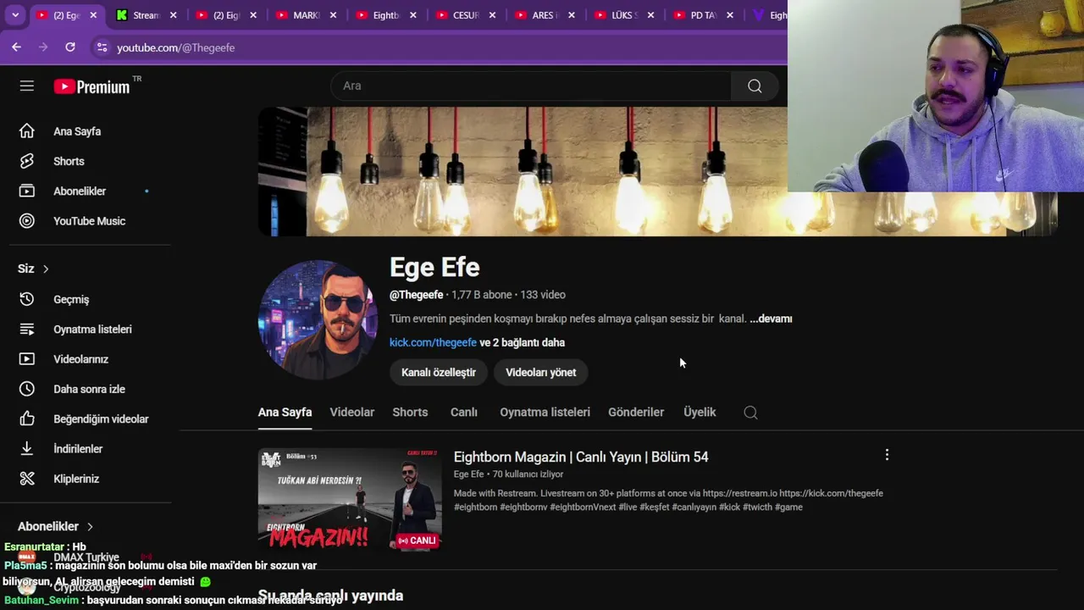Viewport: 1084px width, 610px height.
Task: Open the kick.com/thegeefe link
Action: tap(433, 342)
